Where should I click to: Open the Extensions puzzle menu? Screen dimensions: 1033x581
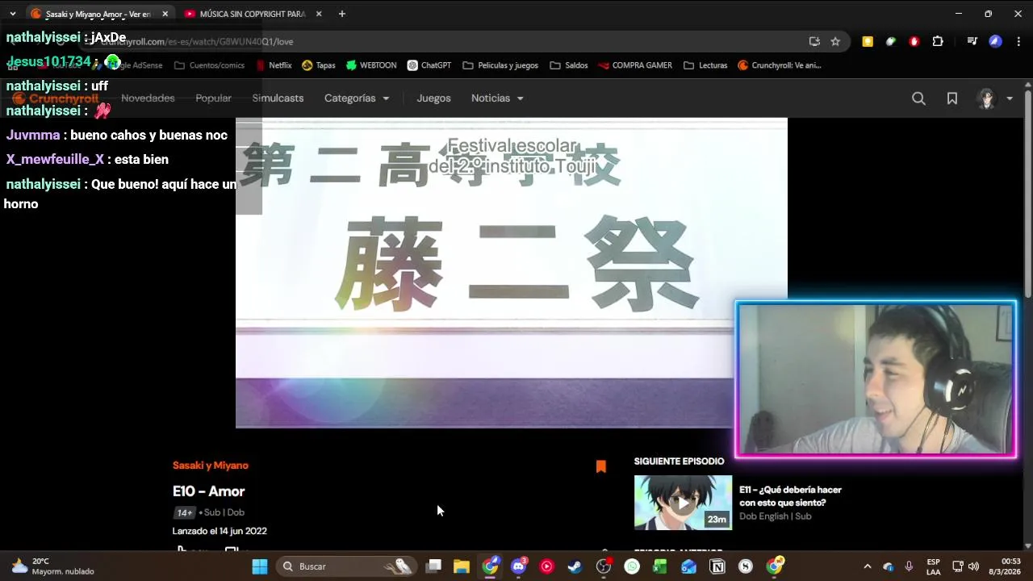[938, 41]
